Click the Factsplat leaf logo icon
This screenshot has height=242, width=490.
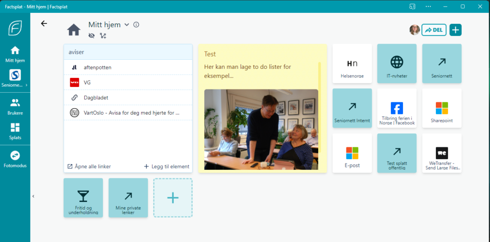point(15,28)
